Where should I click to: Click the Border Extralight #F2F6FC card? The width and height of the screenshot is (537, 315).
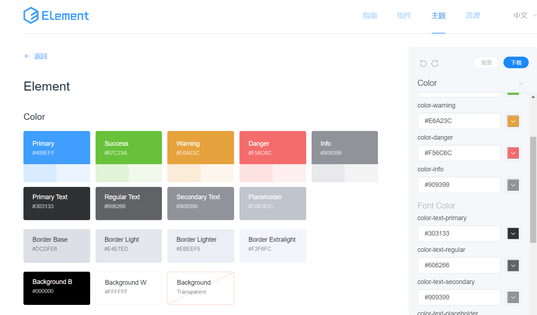[273, 246]
